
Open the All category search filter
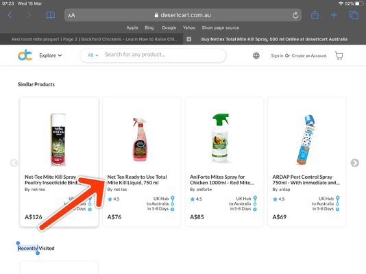93,55
